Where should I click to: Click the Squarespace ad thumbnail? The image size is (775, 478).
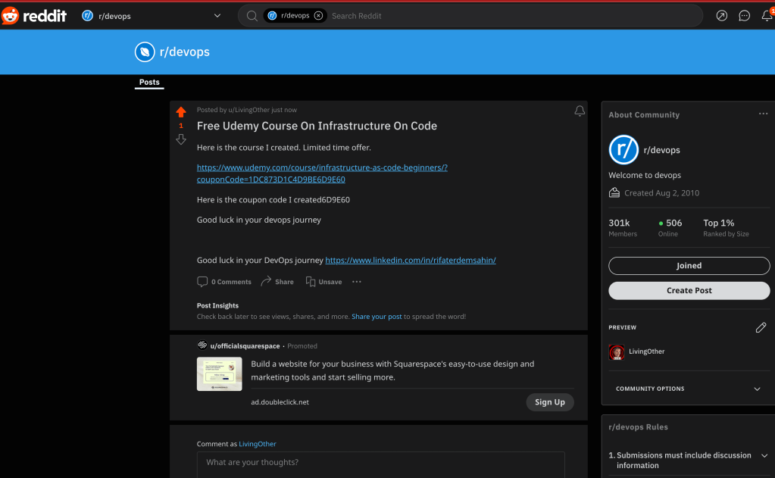(220, 373)
